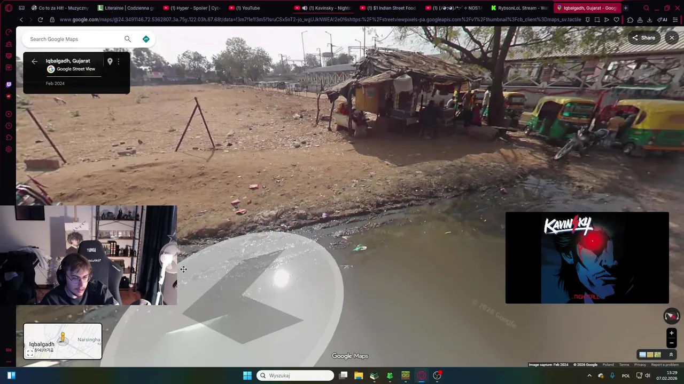Open the player icon in the sidebar
684x384 pixels.
click(x=9, y=114)
